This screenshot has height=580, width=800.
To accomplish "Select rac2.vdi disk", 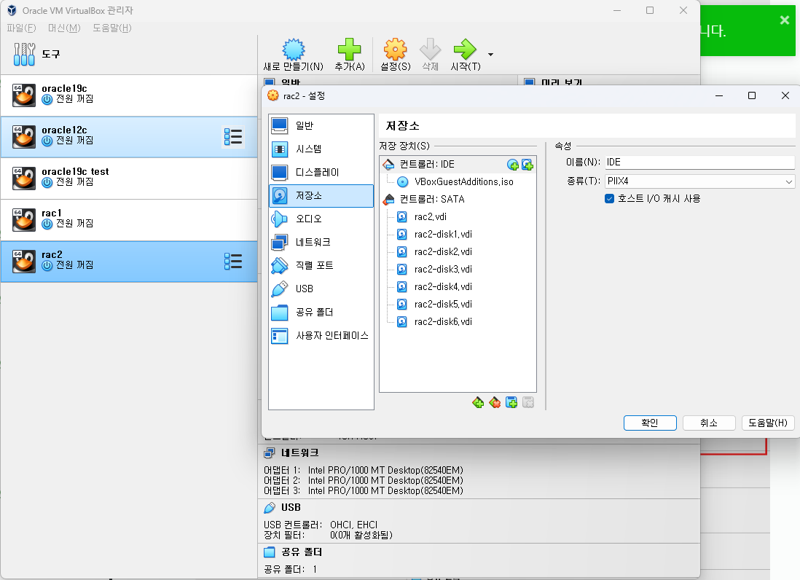I will [x=430, y=217].
